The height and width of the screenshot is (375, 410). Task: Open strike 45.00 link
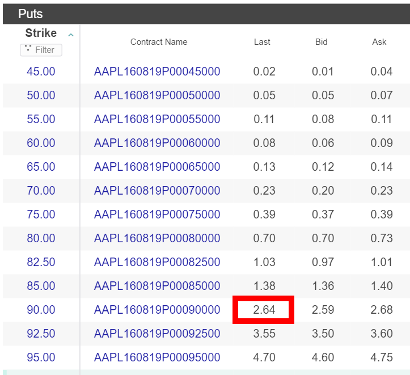[x=41, y=71]
